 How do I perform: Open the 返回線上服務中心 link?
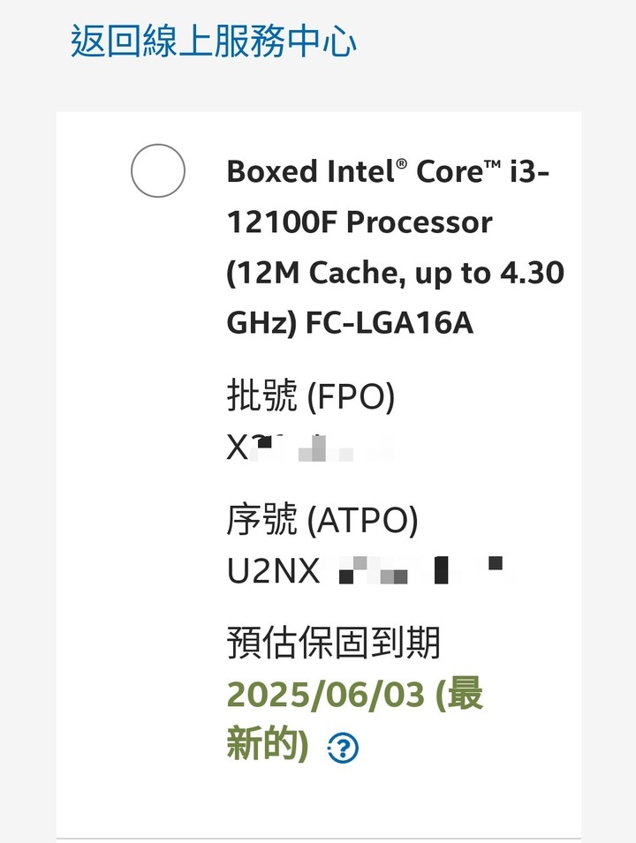coord(213,41)
